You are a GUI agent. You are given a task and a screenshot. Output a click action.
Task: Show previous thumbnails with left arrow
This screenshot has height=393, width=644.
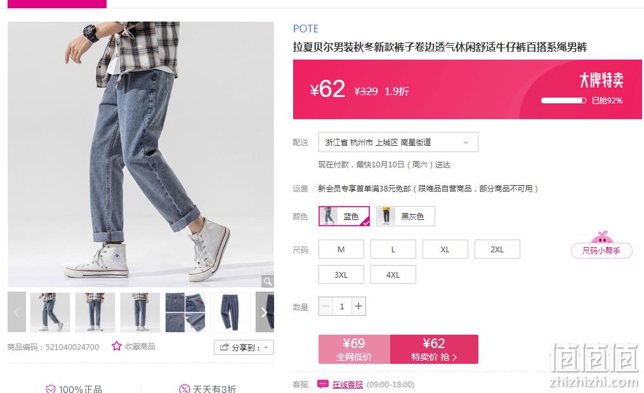17,312
